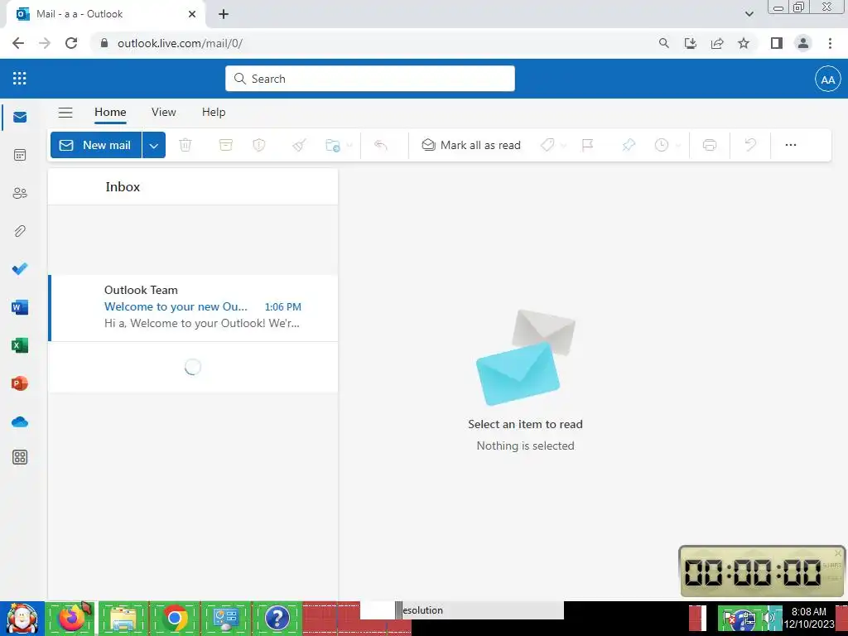Click the Sweep broom icon
The image size is (848, 636).
tap(299, 145)
